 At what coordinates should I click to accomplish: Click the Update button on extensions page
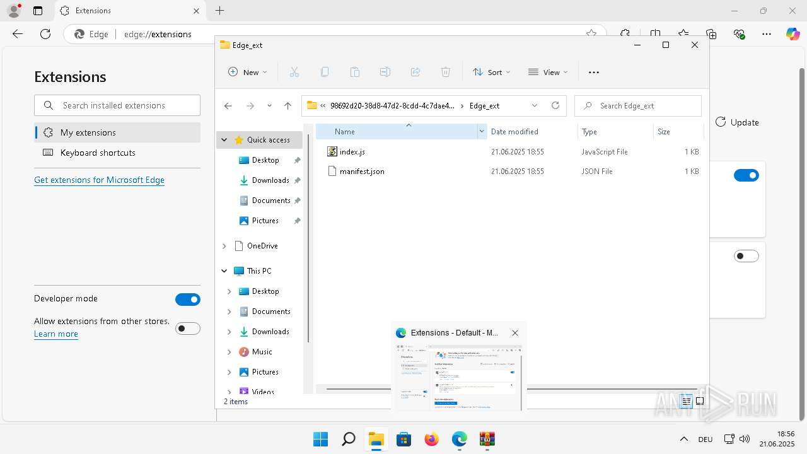pos(737,122)
